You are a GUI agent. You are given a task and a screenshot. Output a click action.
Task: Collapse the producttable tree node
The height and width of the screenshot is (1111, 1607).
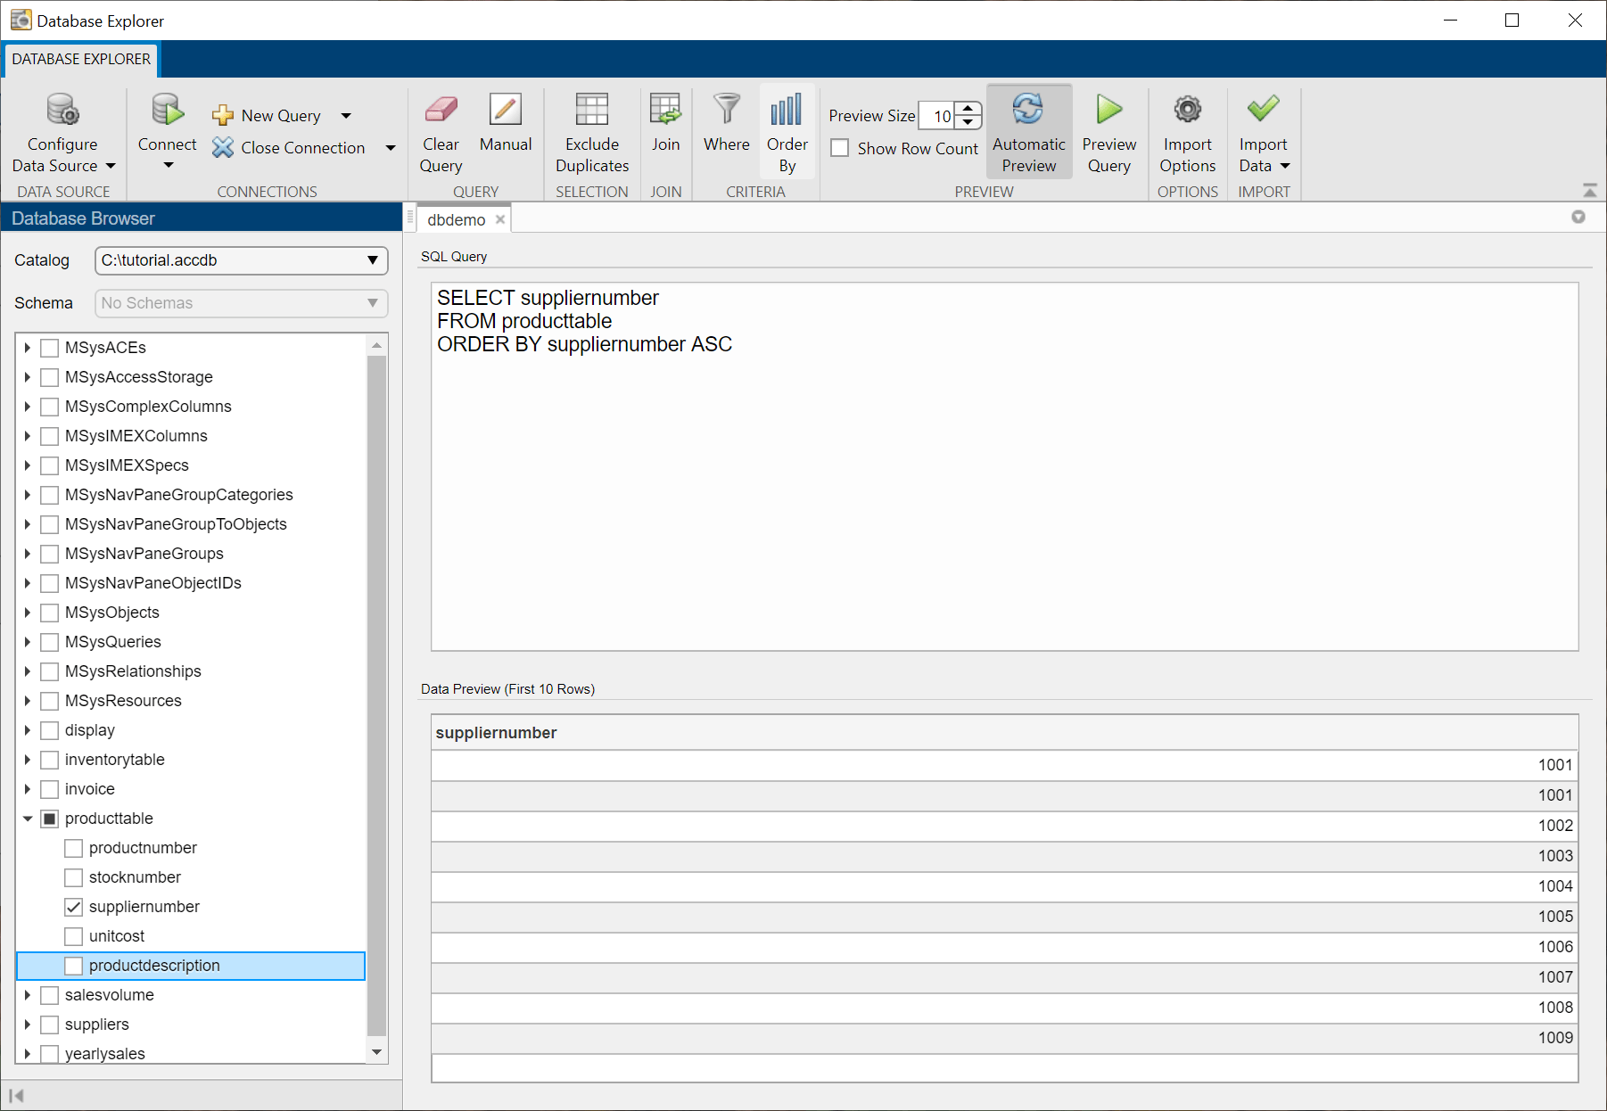point(28,819)
